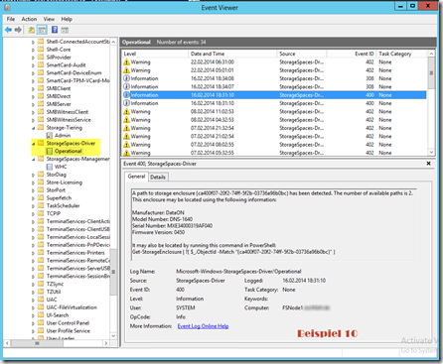
Task: Click the UAC folder icon
Action: (x=41, y=300)
